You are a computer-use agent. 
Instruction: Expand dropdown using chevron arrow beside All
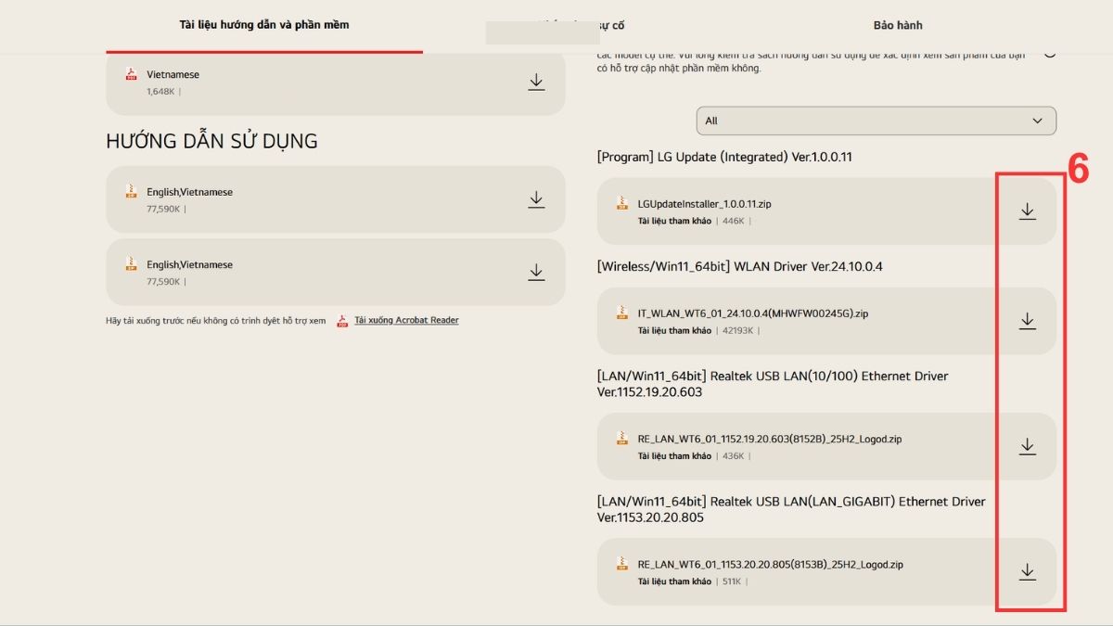click(1038, 121)
